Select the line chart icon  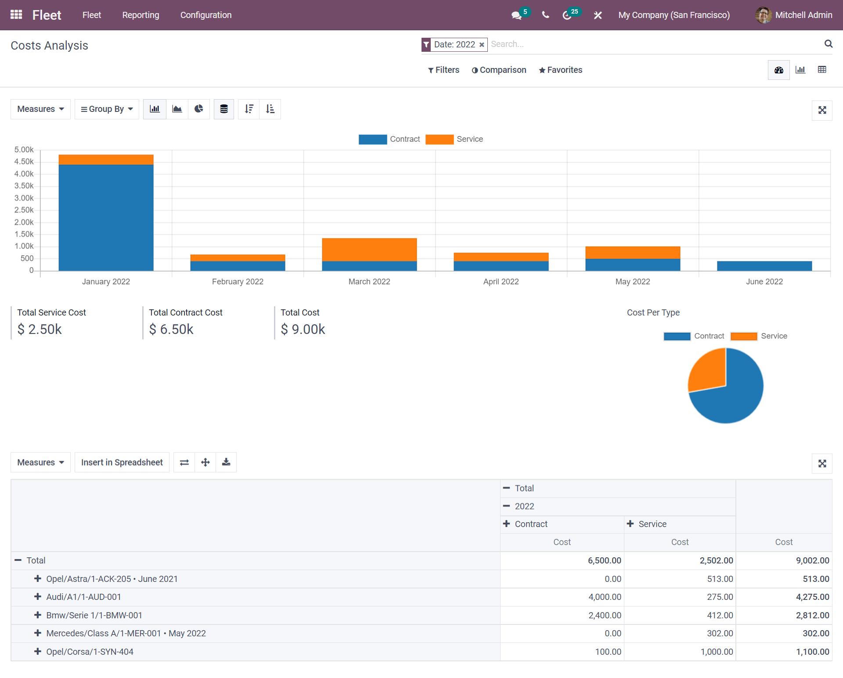click(178, 109)
